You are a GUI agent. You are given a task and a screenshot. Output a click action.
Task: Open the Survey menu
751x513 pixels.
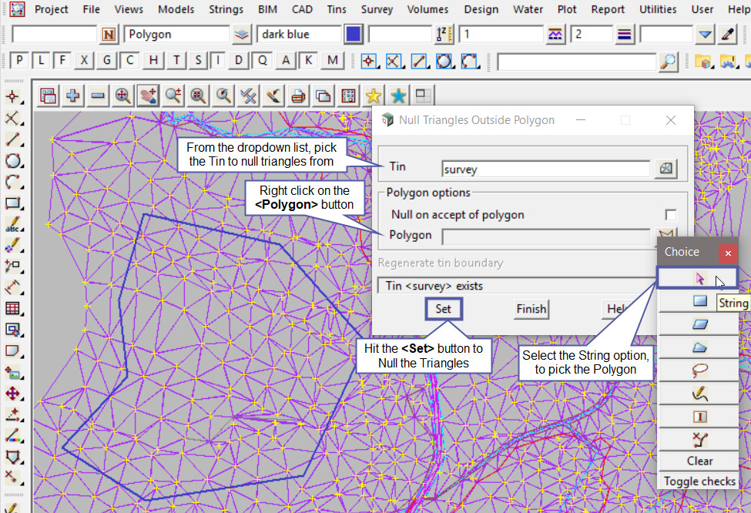point(377,9)
